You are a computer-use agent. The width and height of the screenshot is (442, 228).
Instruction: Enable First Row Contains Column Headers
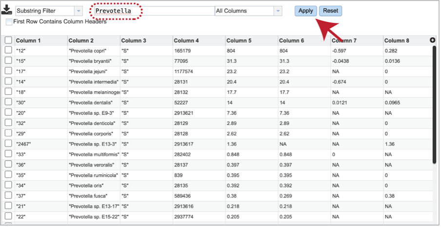tap(9, 22)
